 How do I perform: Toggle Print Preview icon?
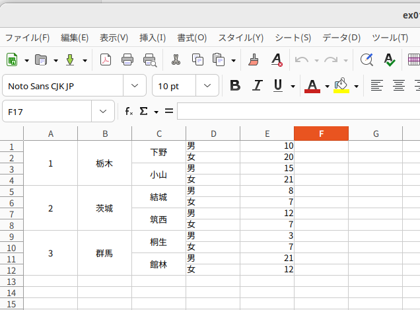tap(150, 60)
